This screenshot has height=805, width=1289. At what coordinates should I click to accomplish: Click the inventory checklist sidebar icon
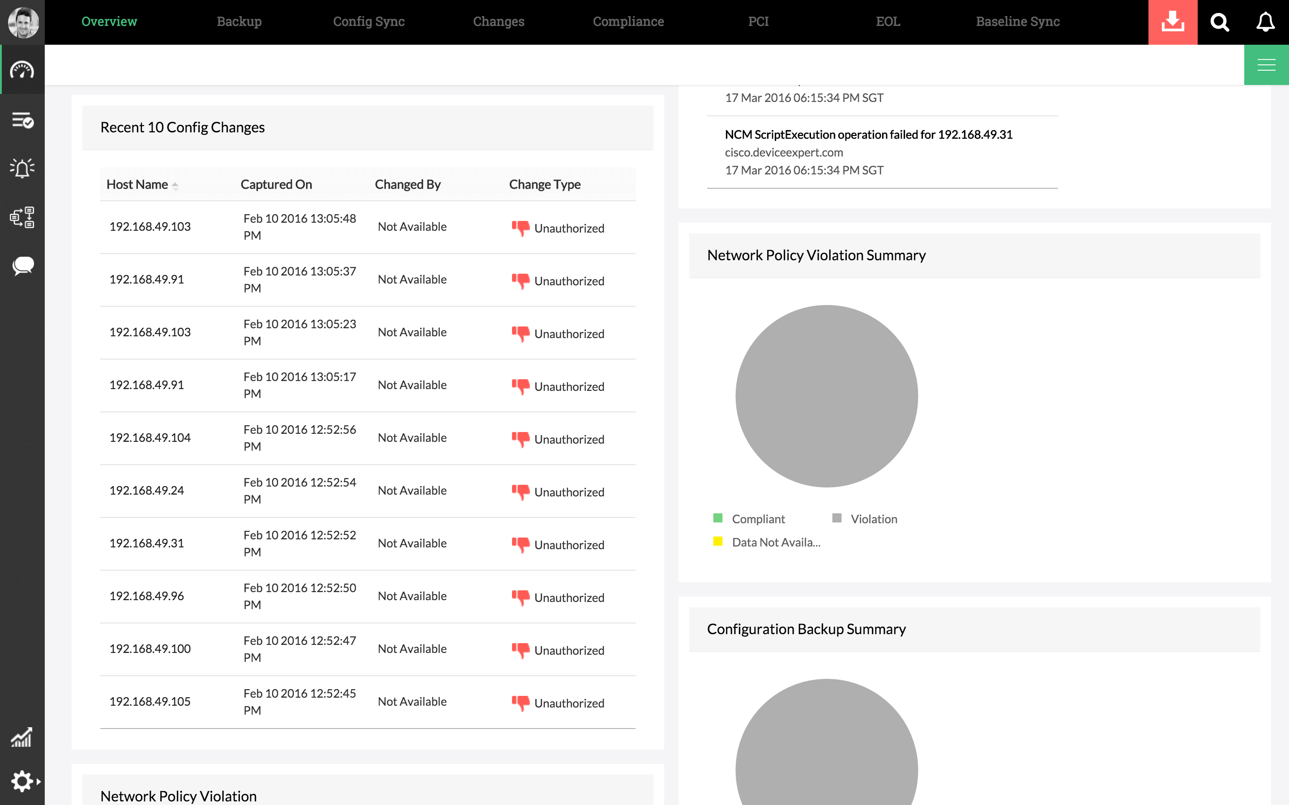(22, 121)
